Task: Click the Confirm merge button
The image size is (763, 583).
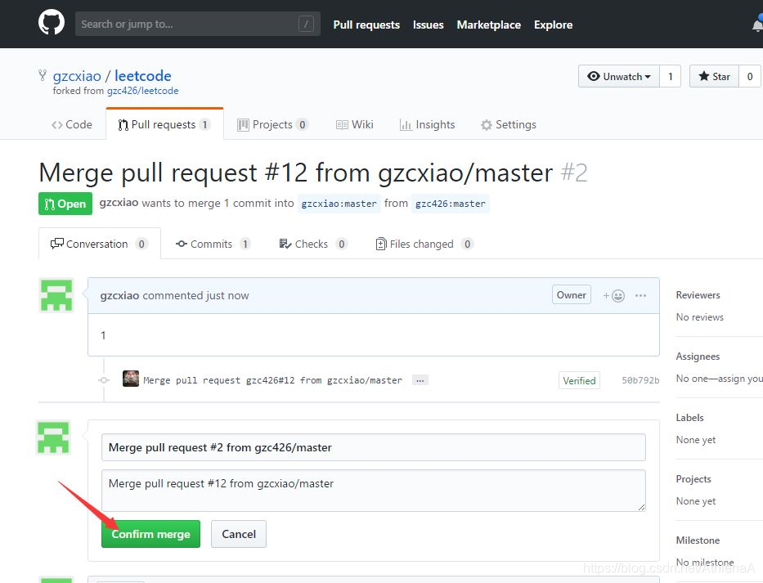Action: [x=150, y=534]
